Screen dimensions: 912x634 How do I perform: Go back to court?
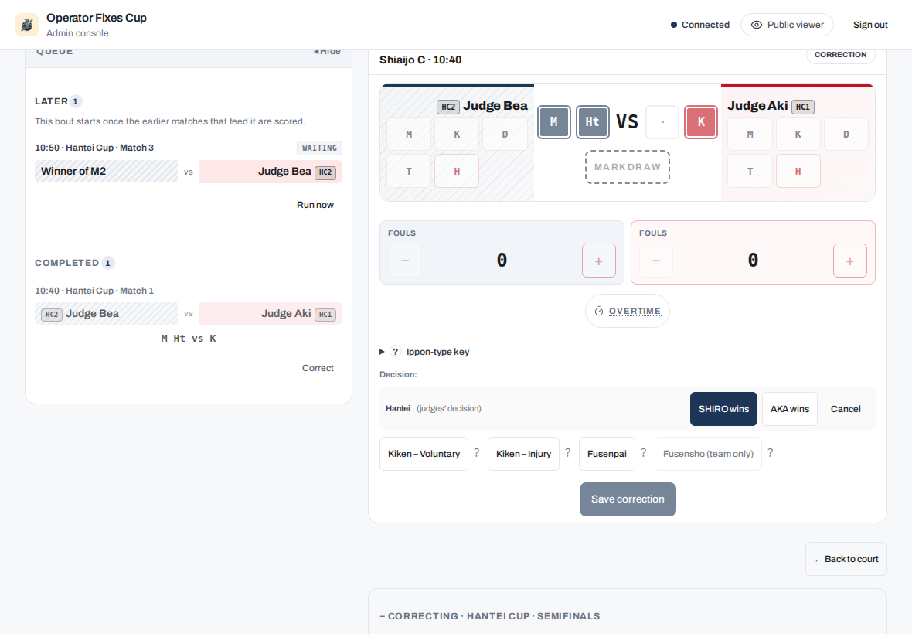(x=846, y=559)
